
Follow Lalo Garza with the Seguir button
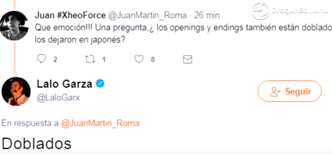(x=289, y=91)
